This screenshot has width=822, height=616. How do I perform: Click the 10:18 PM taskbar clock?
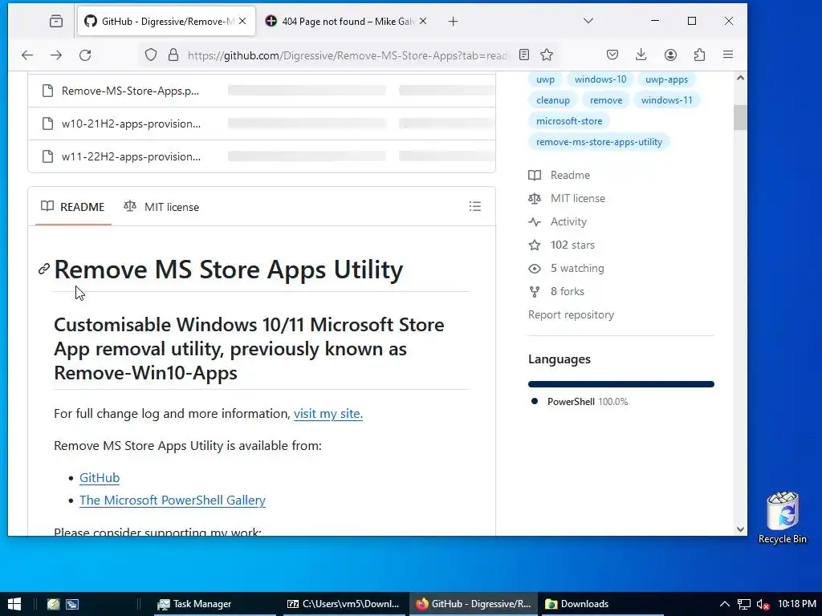[x=797, y=604]
